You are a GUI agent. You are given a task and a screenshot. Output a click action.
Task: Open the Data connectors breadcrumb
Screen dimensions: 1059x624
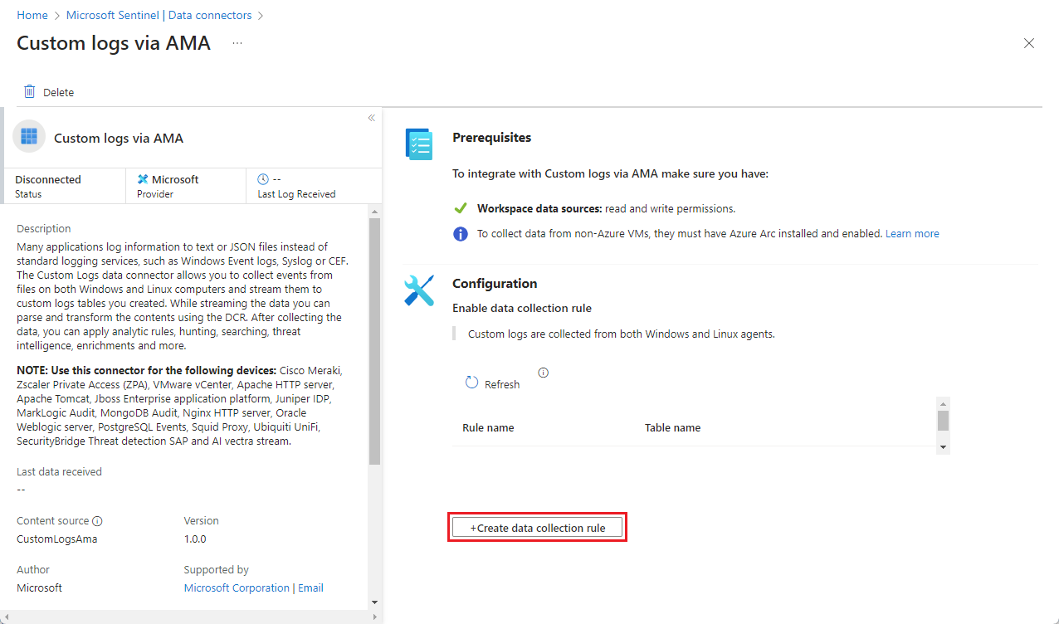click(209, 14)
